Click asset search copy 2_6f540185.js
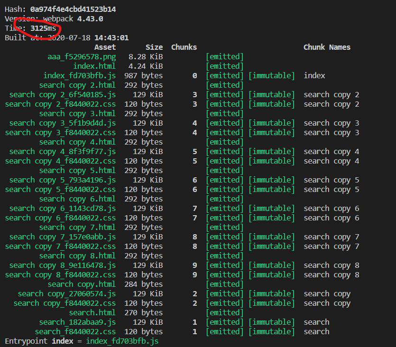This screenshot has width=396, height=347. (x=63, y=95)
